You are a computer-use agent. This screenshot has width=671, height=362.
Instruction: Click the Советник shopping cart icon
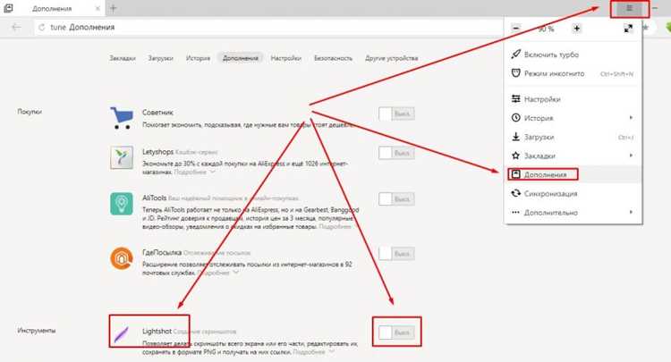(122, 118)
